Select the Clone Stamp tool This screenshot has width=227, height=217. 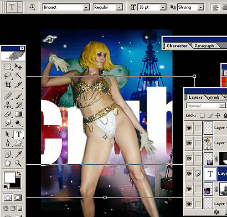(x=8, y=105)
